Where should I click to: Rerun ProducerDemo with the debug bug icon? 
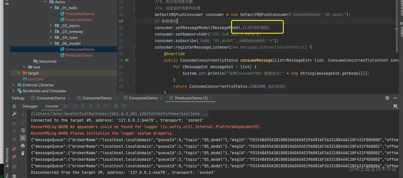click(14, 106)
